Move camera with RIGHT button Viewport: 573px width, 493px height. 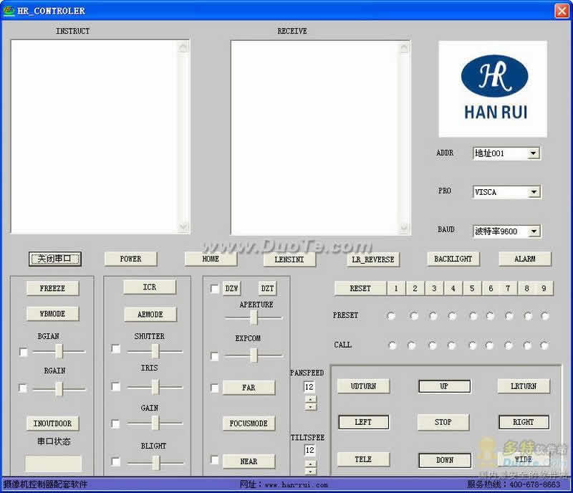click(x=524, y=421)
